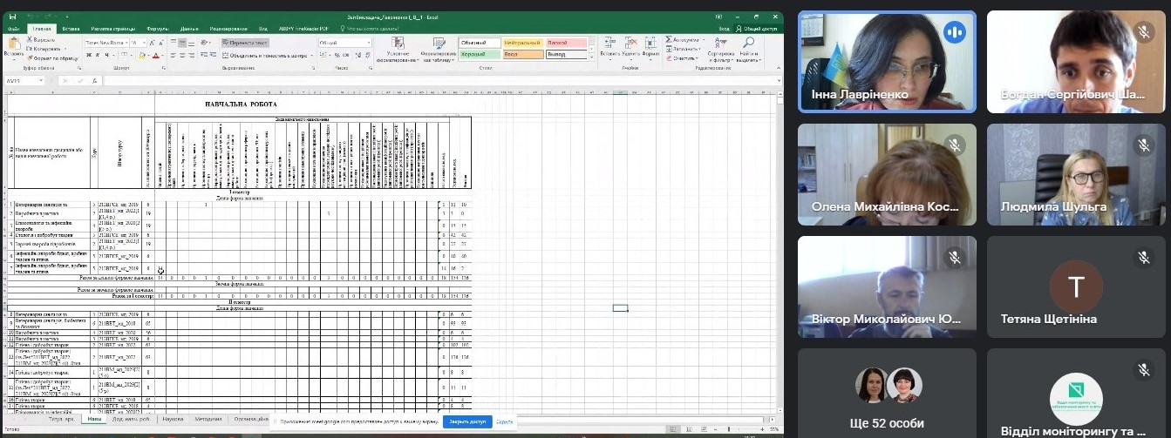Toggle align text left
Viewport: 1171px width, 438px height.
click(174, 55)
